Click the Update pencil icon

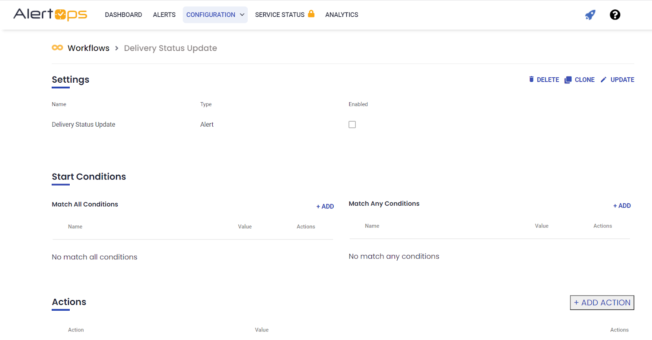604,80
